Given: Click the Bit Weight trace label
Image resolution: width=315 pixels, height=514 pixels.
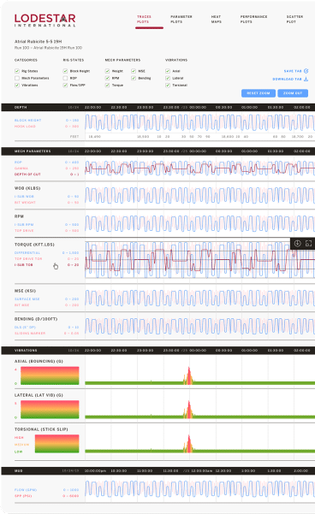Looking at the screenshot, I should point(25,202).
